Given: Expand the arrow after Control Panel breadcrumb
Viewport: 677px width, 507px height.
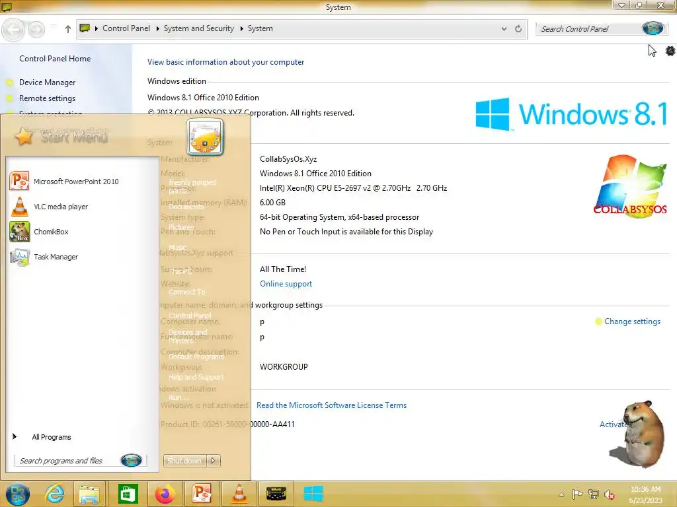Looking at the screenshot, I should click(x=157, y=28).
